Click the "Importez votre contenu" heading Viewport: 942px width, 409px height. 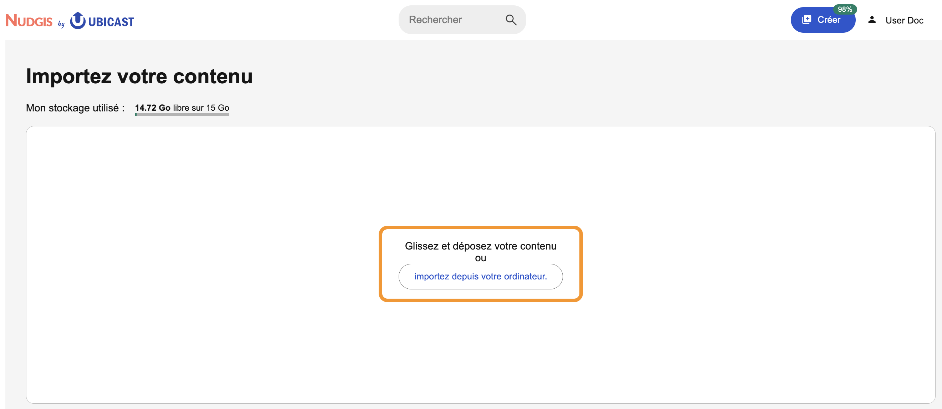[139, 76]
